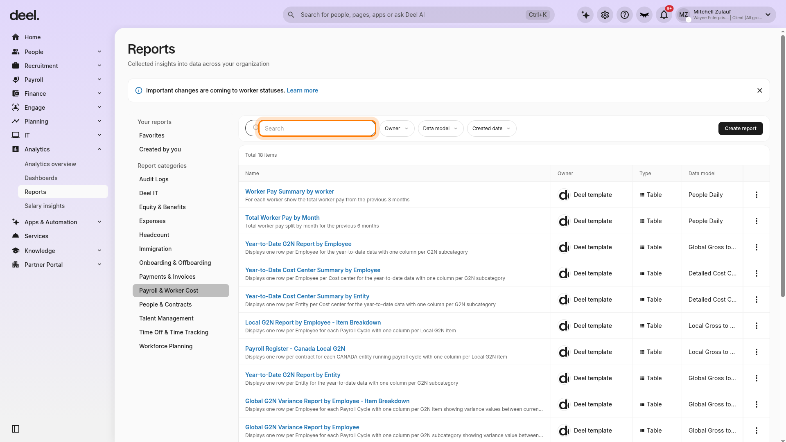Image resolution: width=786 pixels, height=442 pixels.
Task: Open the Owner filter dropdown
Action: coord(397,129)
